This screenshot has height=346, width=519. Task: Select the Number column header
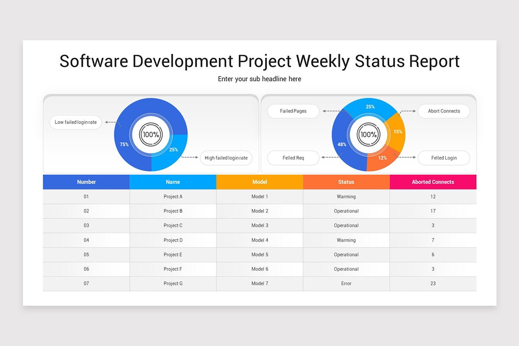pos(86,182)
